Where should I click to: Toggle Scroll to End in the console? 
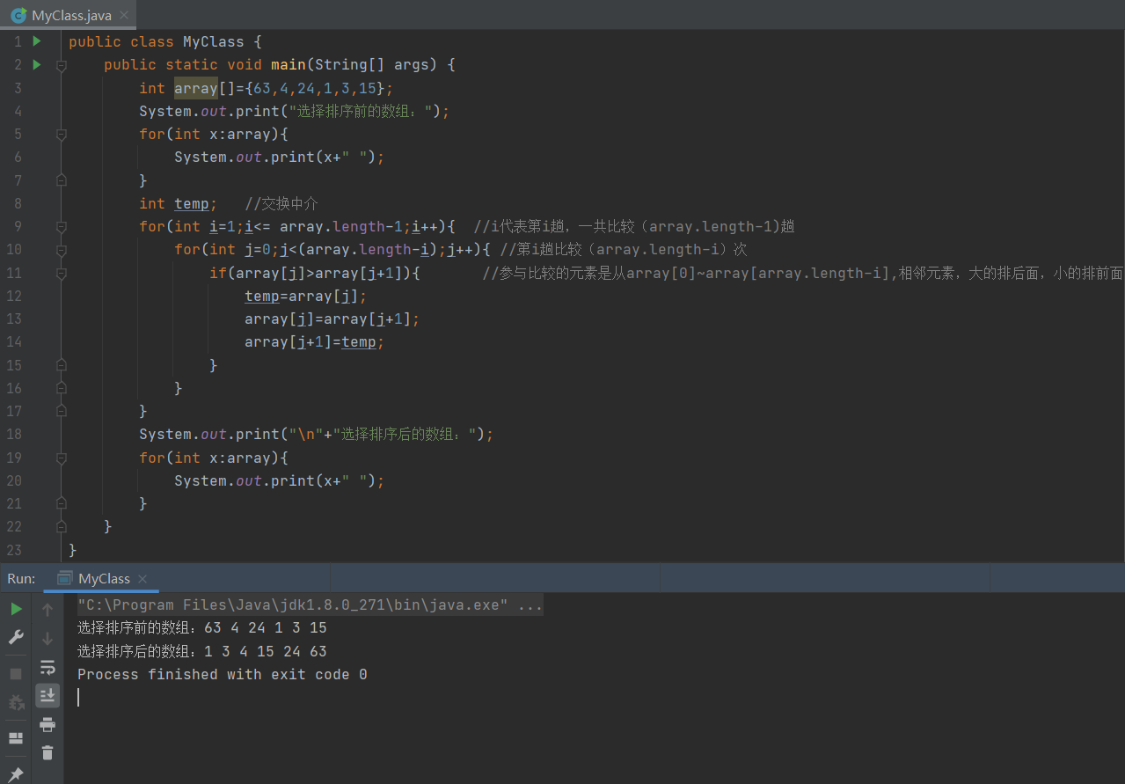pos(47,695)
